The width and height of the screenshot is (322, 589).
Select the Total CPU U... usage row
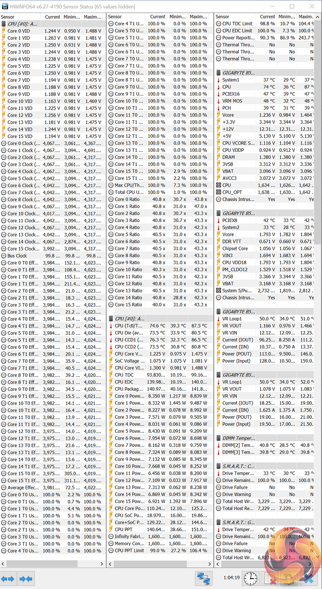pos(129,192)
